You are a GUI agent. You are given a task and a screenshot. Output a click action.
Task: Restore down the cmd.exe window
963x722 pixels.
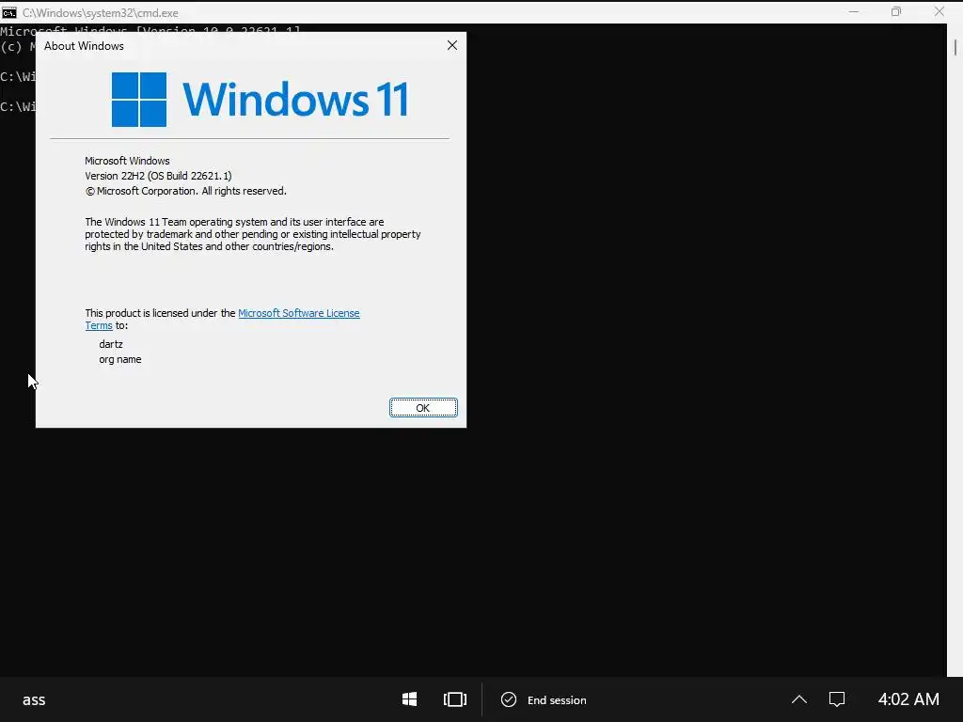click(x=896, y=11)
